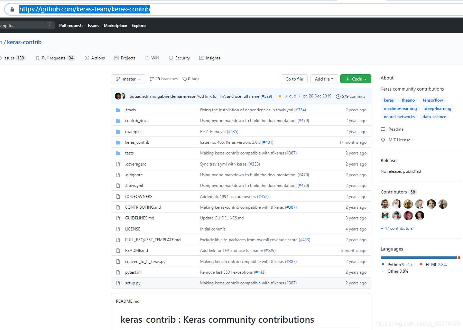
Task: Switch to the Security tab
Action: [179, 58]
